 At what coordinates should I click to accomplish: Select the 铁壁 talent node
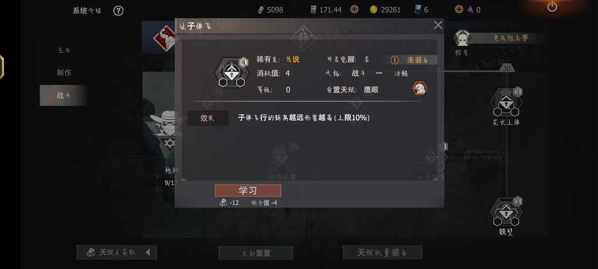tap(506, 216)
